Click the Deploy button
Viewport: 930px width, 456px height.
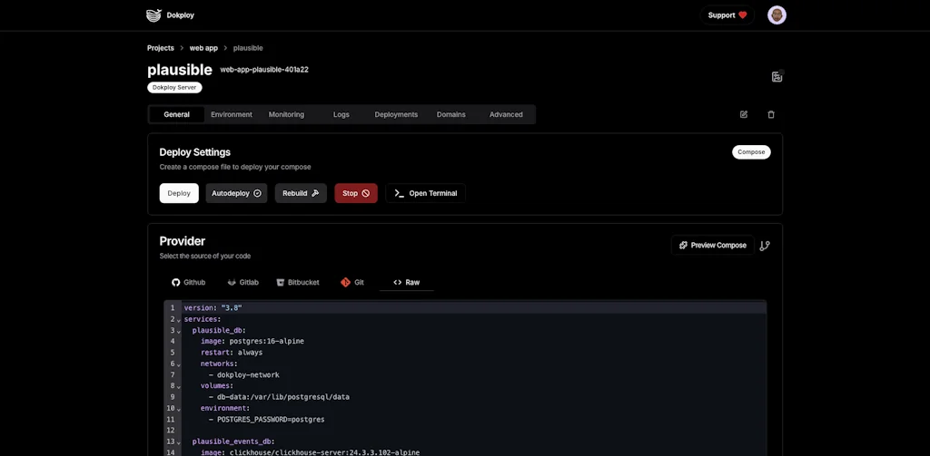[x=179, y=193]
